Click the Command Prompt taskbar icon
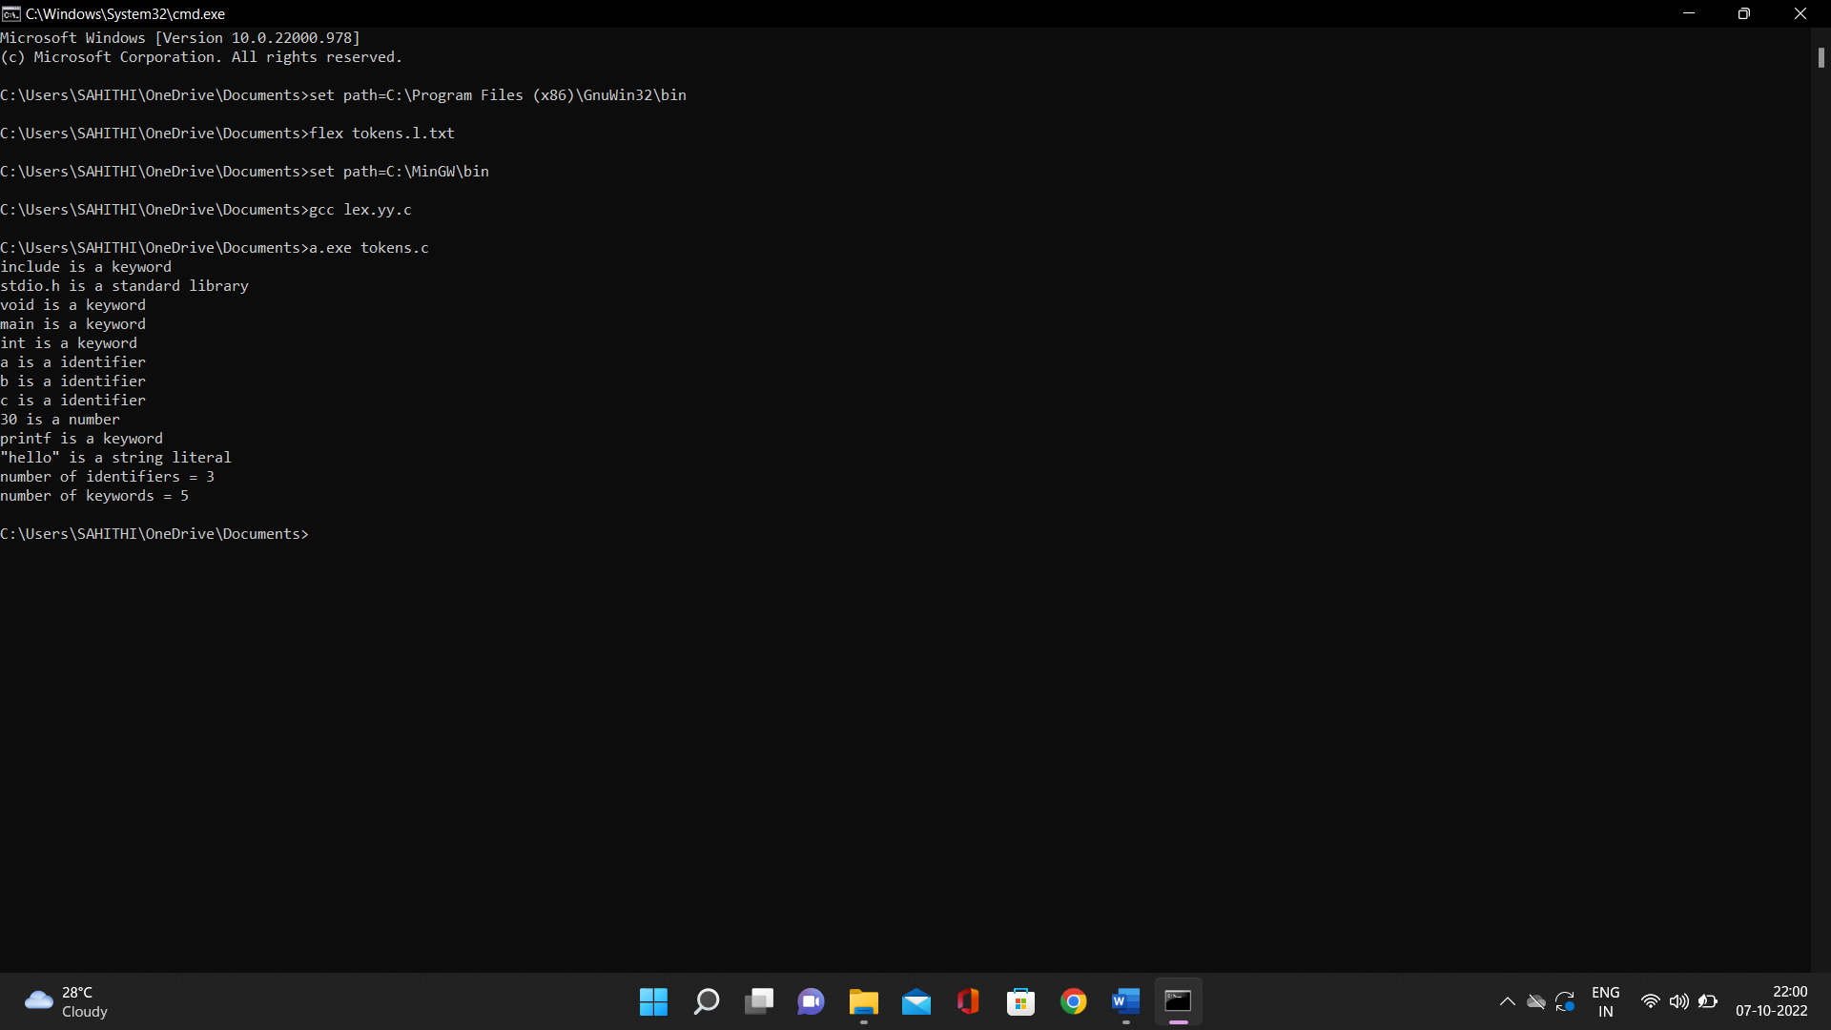The image size is (1831, 1030). (x=1179, y=1001)
